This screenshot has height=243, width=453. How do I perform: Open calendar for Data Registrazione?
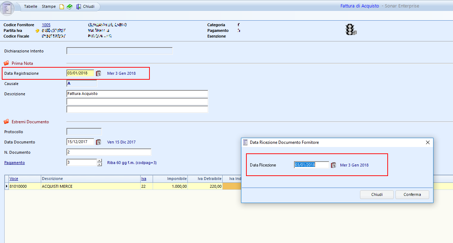click(99, 73)
